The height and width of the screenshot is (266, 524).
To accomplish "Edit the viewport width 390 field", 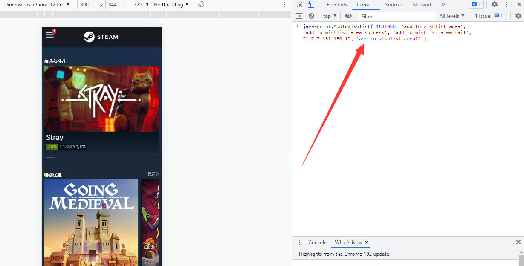I will [87, 4].
